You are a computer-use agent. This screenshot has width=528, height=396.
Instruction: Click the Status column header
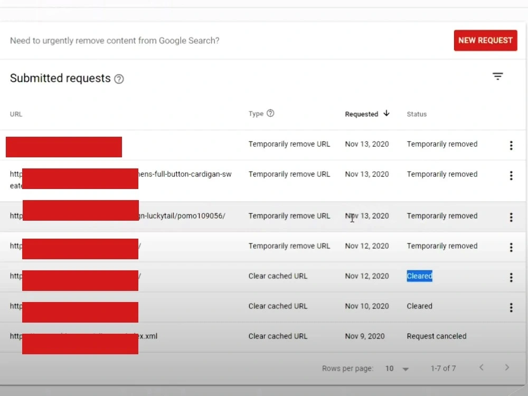click(417, 114)
